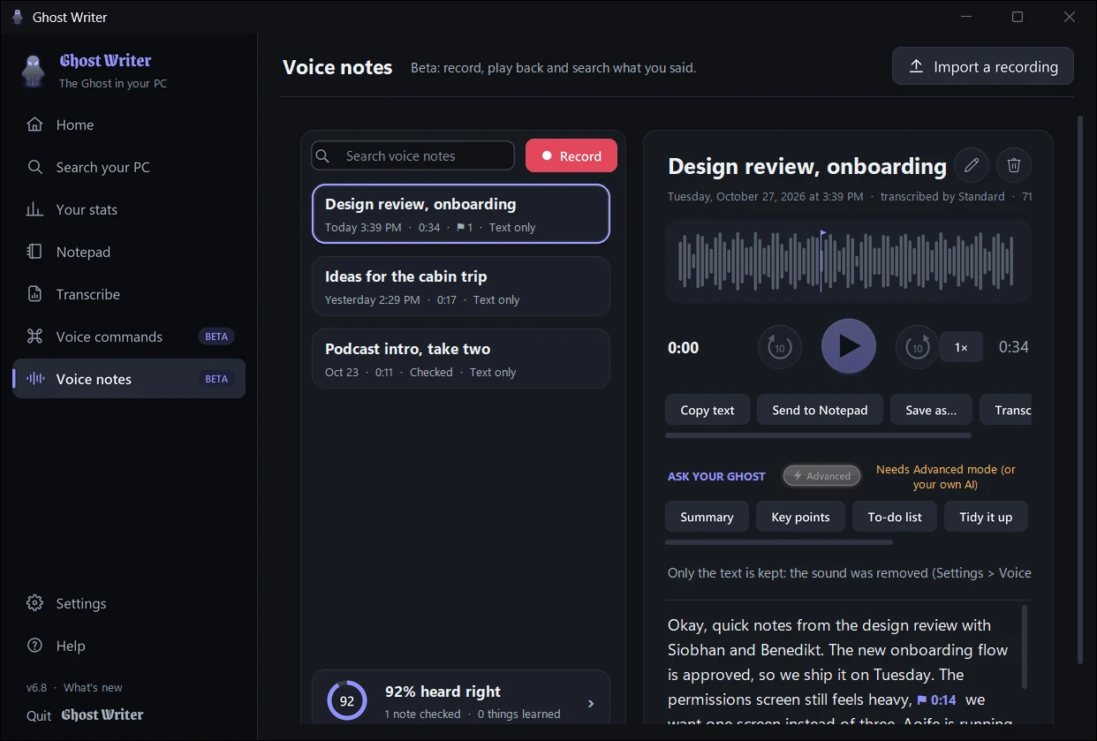1097x741 pixels.
Task: Send the note to Notepad
Action: click(x=820, y=410)
